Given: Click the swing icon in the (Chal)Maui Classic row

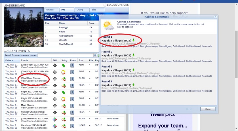Looking at the screenshot, I should pos(64,79).
